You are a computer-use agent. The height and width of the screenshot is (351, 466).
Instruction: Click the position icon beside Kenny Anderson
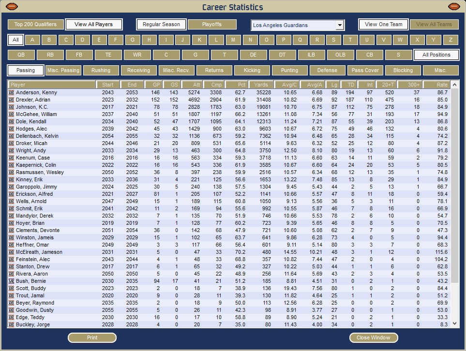12,92
